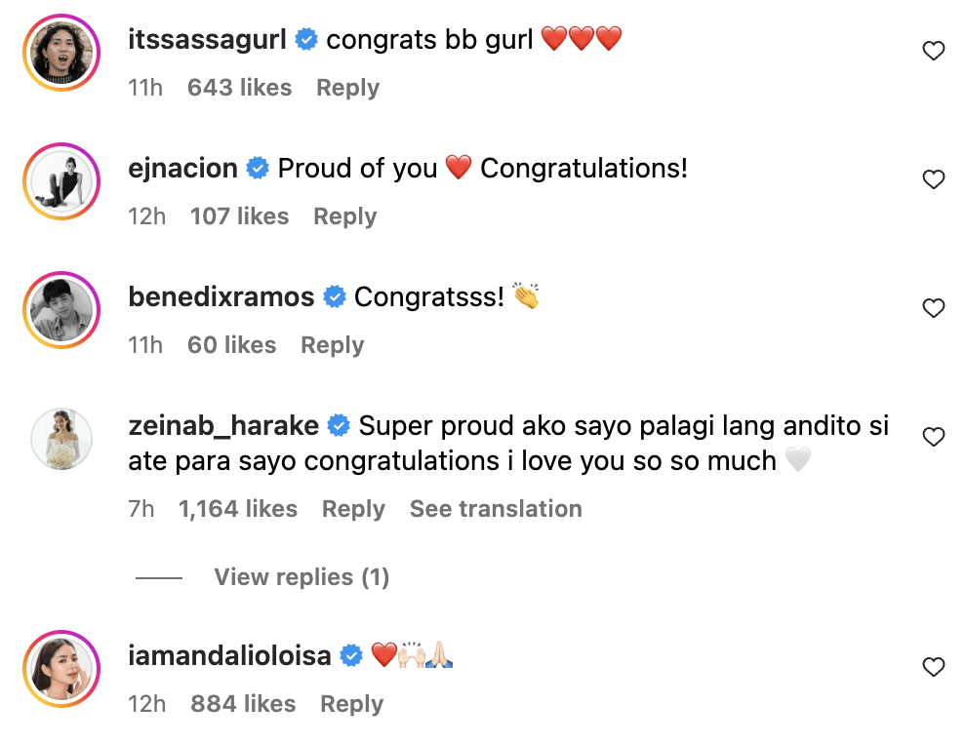Tap heart icon on benedixramos's comment
This screenshot has width=966, height=745.
934,308
